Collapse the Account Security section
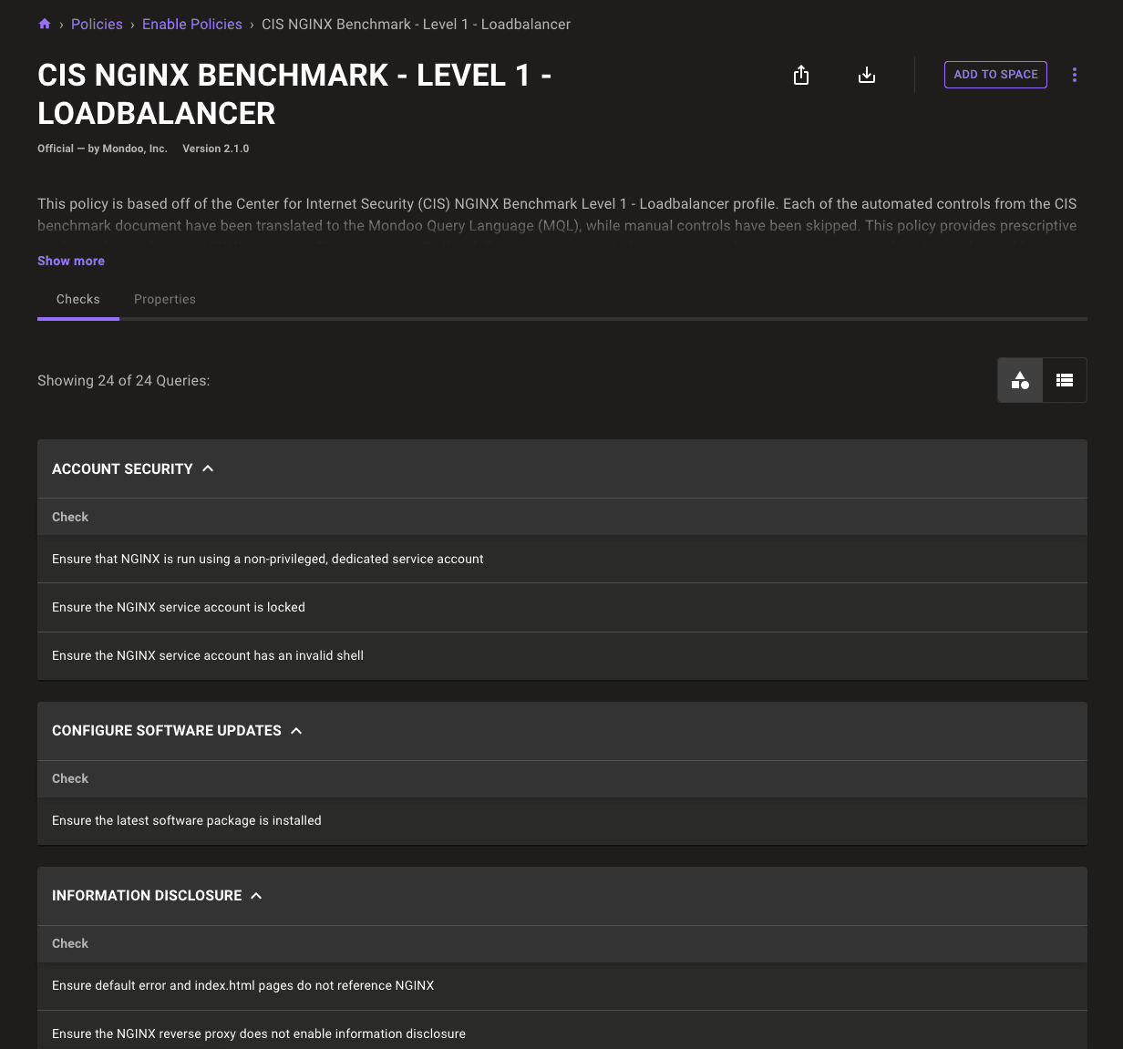This screenshot has height=1049, width=1123. point(208,468)
